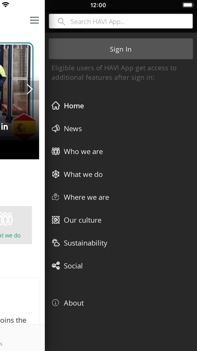Tap the people icon on gray tile

click(6, 219)
